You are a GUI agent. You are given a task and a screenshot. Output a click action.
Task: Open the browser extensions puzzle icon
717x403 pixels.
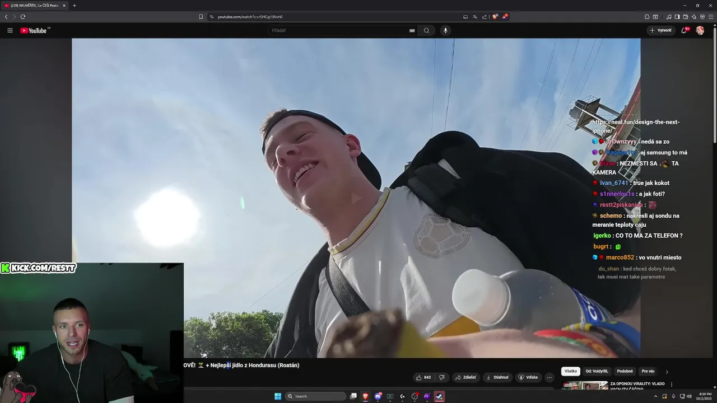[647, 17]
